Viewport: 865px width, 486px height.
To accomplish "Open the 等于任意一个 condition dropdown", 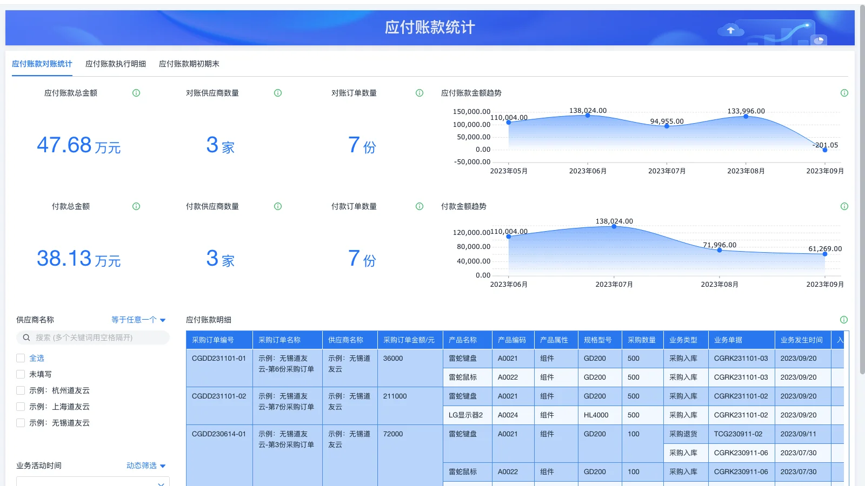I will (x=134, y=319).
